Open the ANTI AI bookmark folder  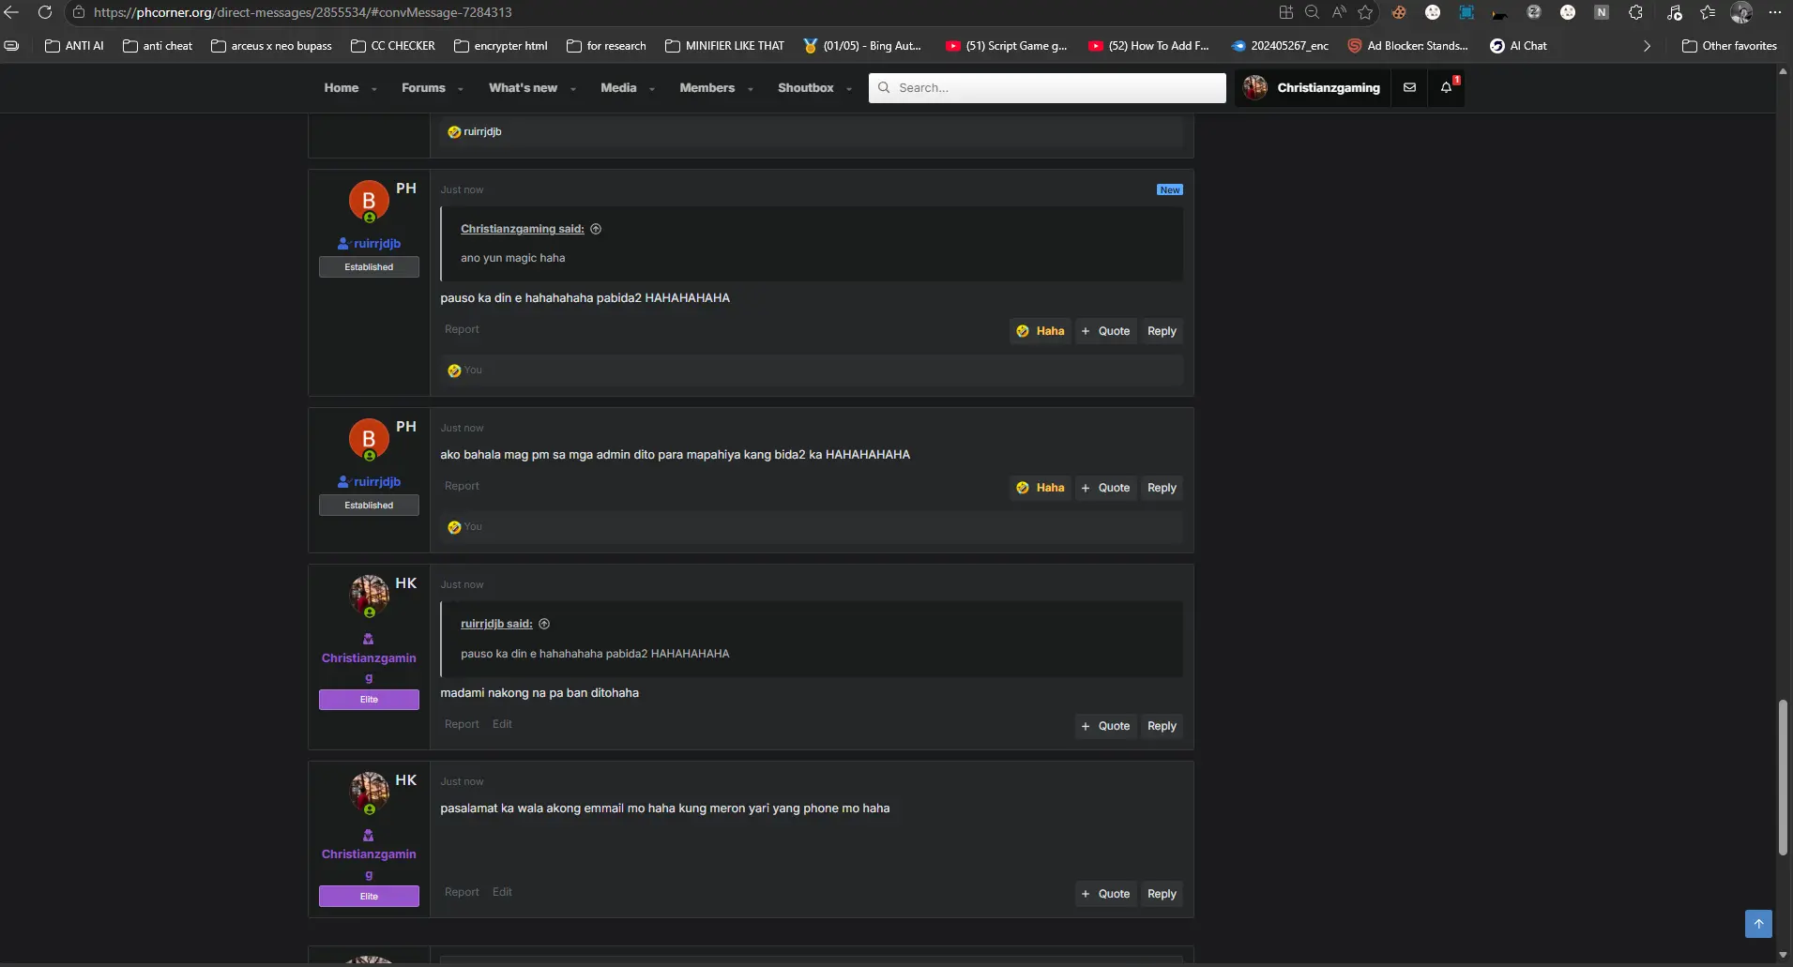point(74,46)
